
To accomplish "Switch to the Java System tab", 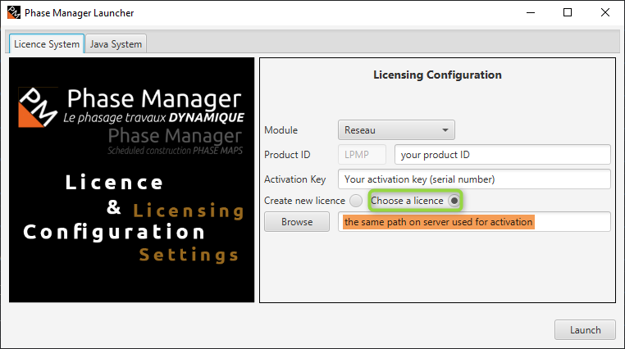I will coord(116,43).
